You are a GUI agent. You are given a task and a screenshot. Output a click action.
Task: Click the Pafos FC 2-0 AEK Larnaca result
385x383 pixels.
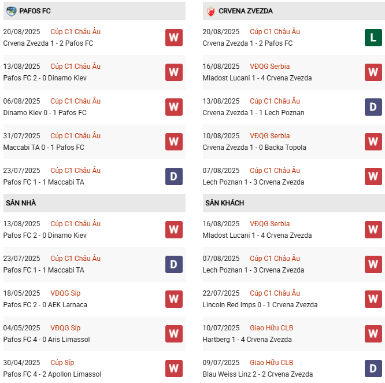click(x=45, y=305)
